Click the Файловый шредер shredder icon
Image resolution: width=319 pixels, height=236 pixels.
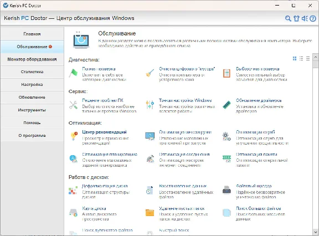pos(227,190)
